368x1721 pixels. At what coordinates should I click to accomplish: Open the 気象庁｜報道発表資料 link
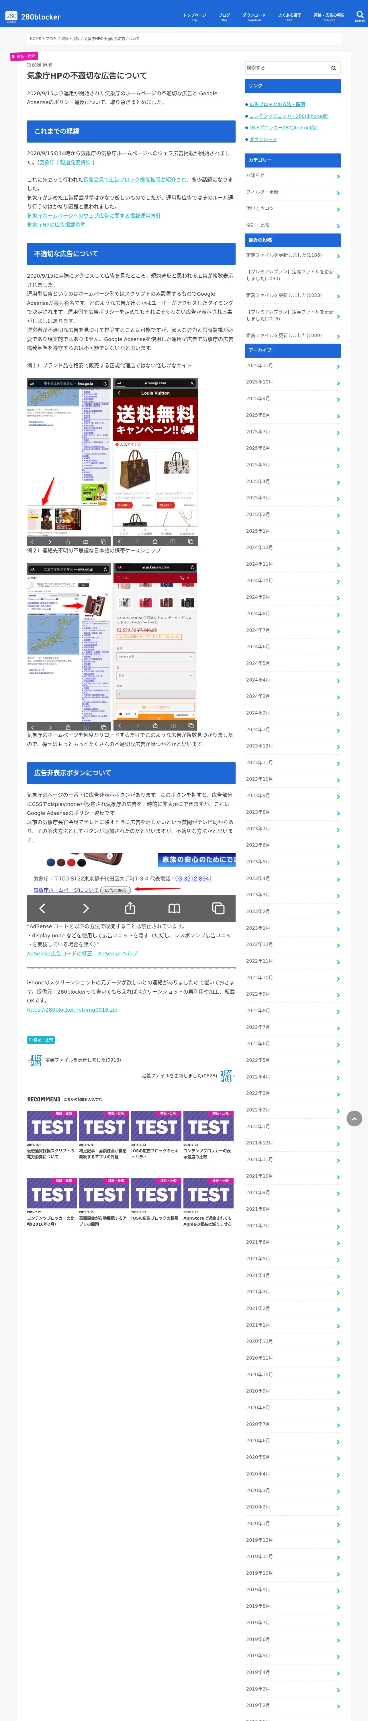65,162
